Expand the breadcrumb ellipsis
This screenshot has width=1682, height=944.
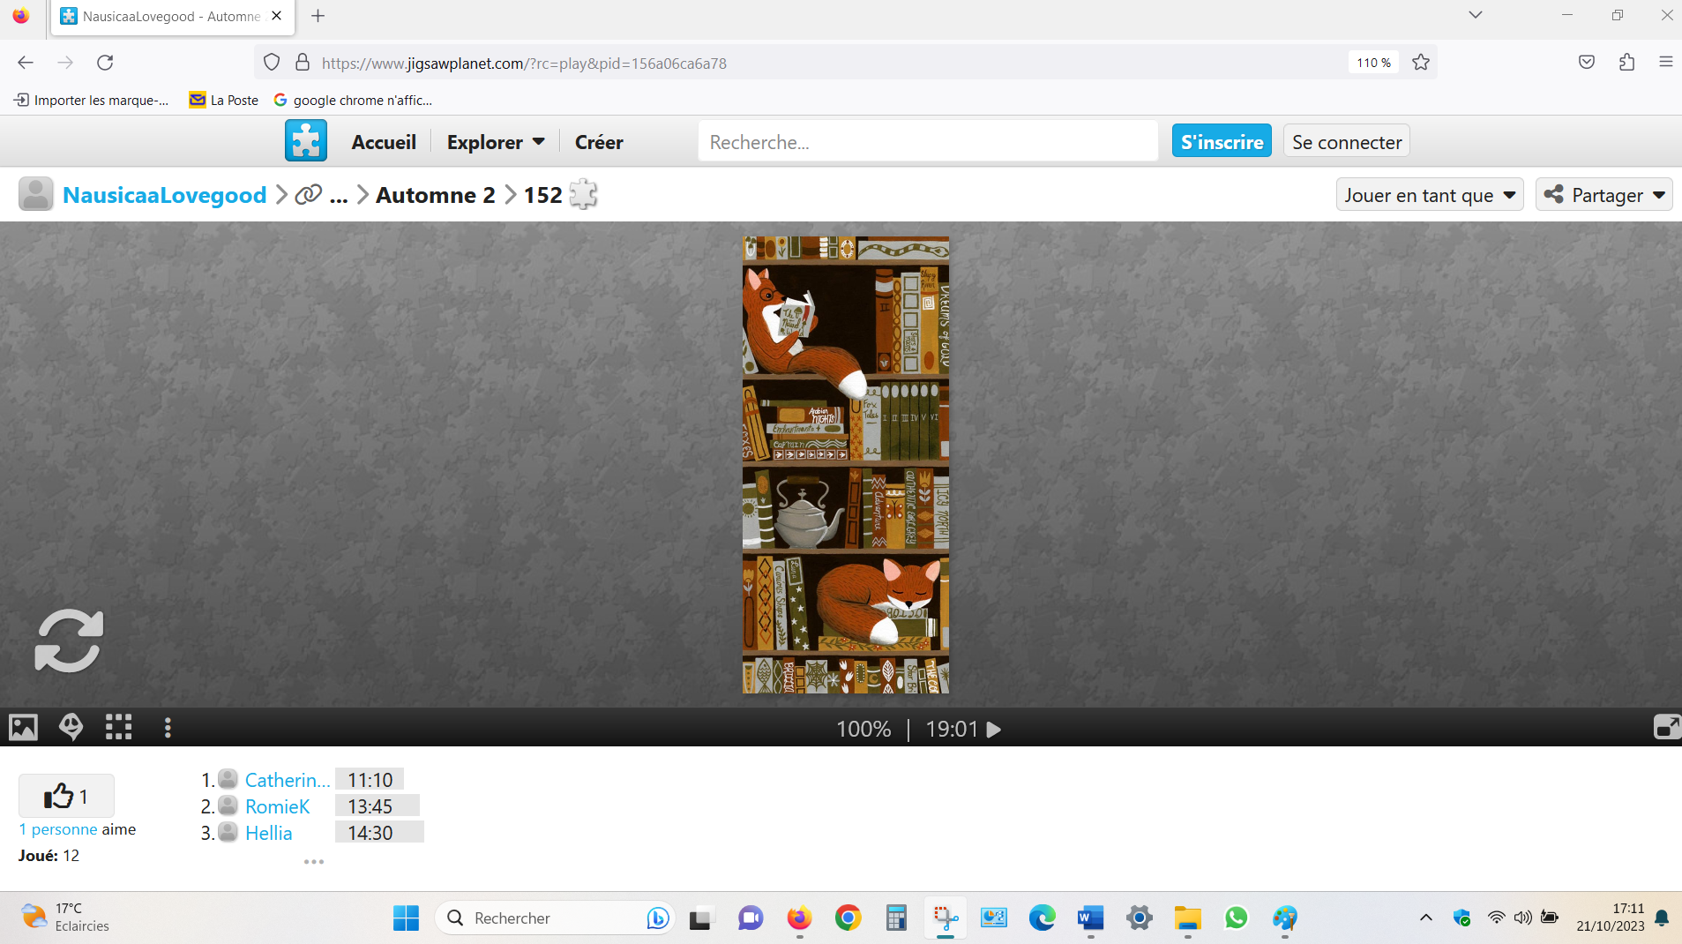339,196
